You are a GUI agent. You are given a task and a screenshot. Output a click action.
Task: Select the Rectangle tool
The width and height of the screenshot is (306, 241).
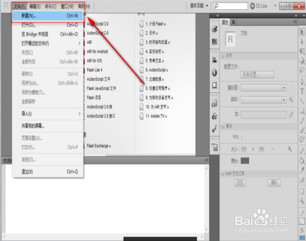click(302, 111)
